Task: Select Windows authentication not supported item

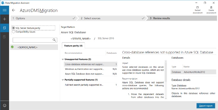Action: coord(84,69)
